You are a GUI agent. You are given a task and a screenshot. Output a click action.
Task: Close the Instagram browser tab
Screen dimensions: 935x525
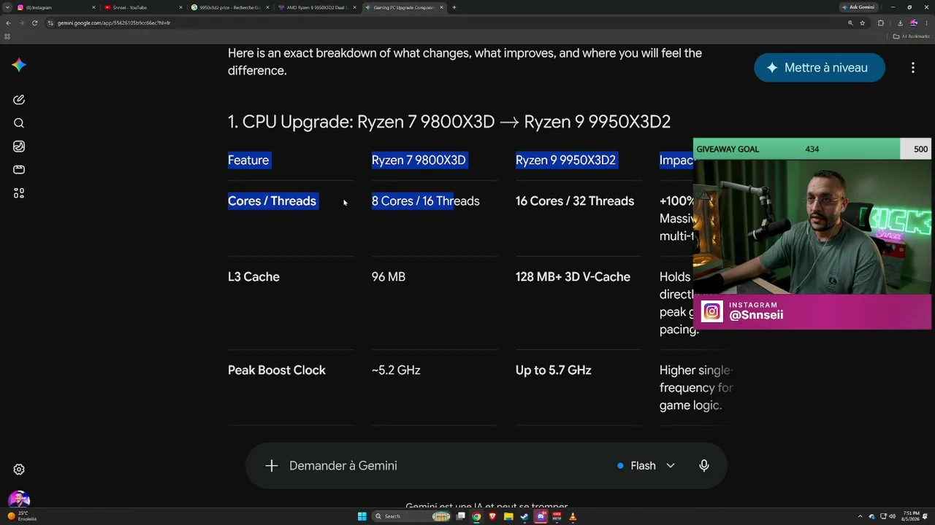pos(93,7)
